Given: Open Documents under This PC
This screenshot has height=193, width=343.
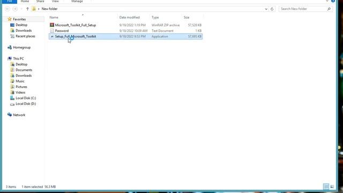Looking at the screenshot, I should pyautogui.click(x=24, y=70).
